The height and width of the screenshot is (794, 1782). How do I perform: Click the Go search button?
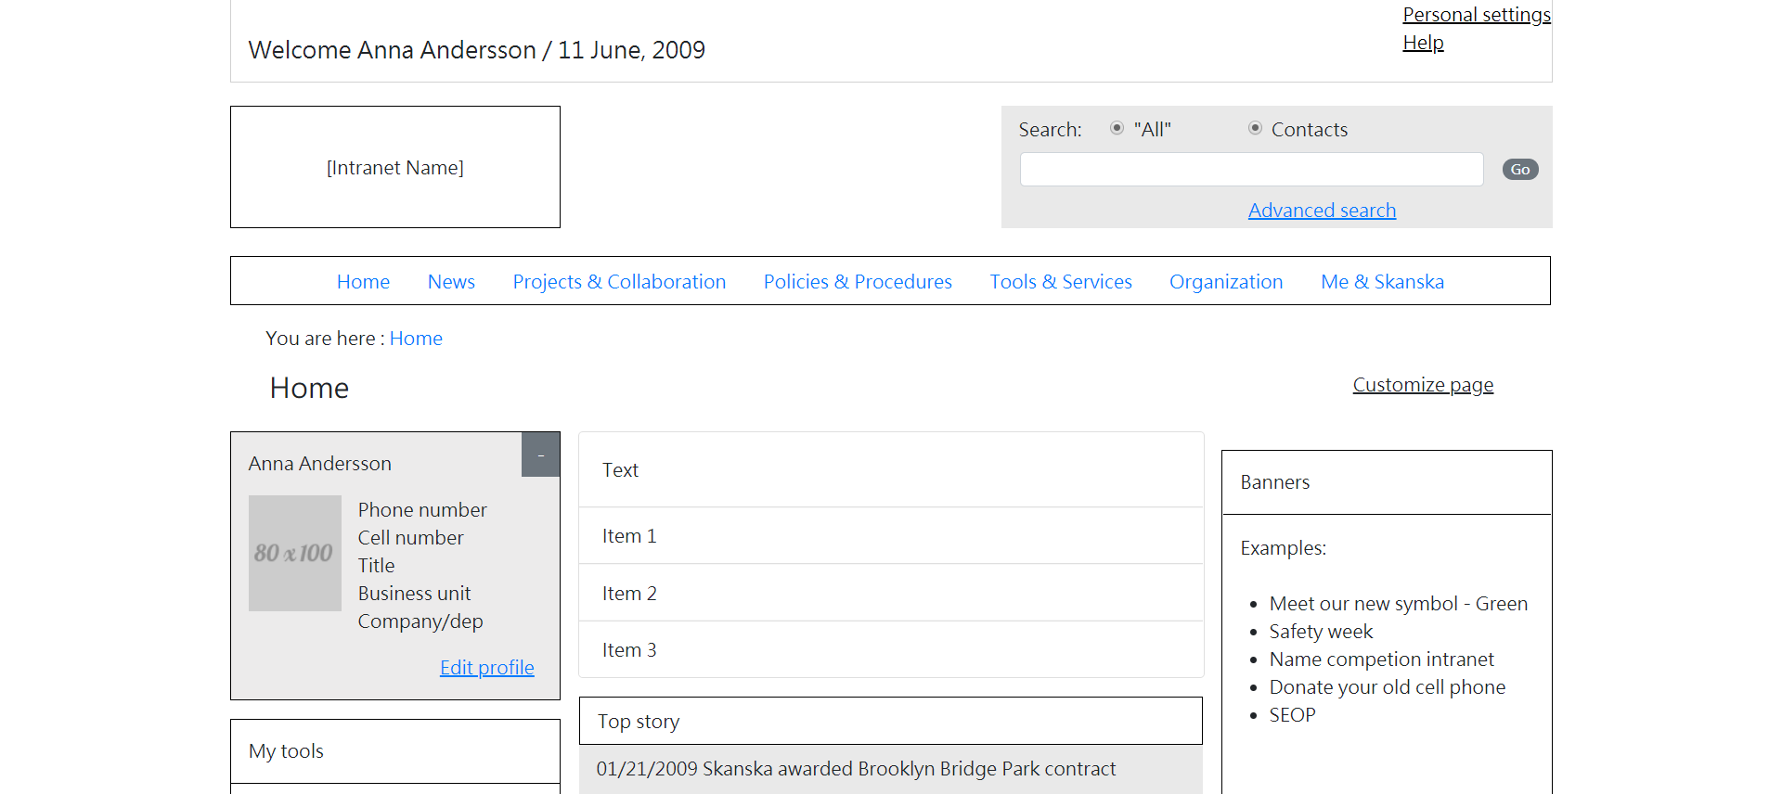tap(1520, 170)
